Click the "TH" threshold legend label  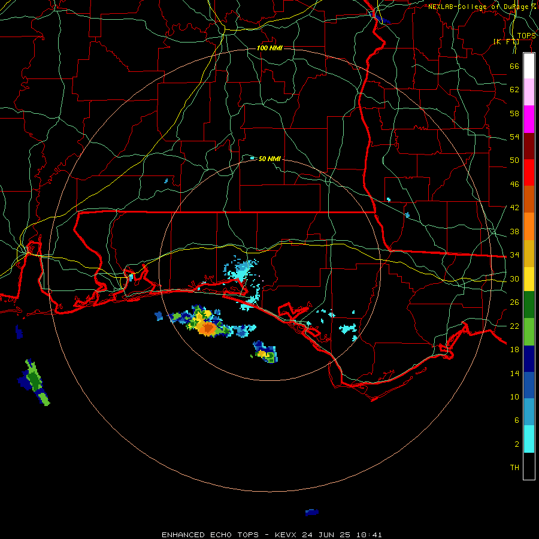tap(514, 468)
